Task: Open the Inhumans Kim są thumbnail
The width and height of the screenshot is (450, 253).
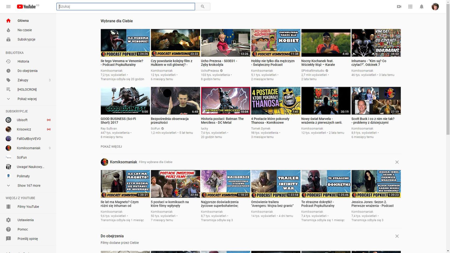Action: (376, 43)
